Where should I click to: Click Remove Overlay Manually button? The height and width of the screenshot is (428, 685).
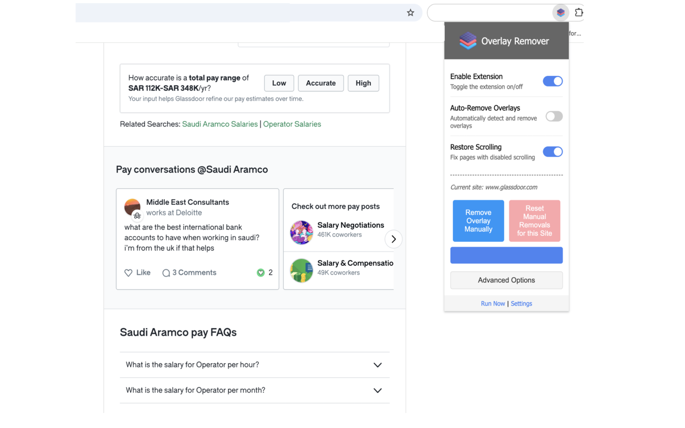(478, 221)
